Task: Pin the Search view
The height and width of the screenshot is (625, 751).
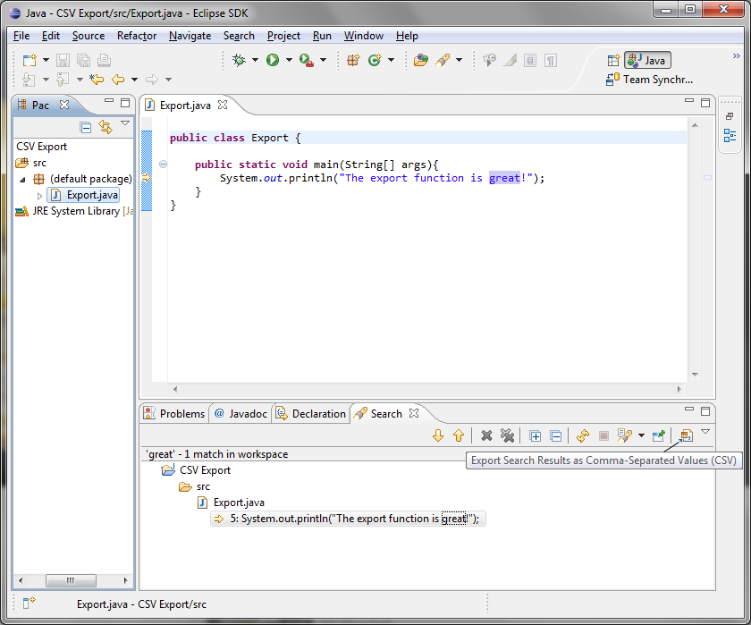Action: [659, 435]
